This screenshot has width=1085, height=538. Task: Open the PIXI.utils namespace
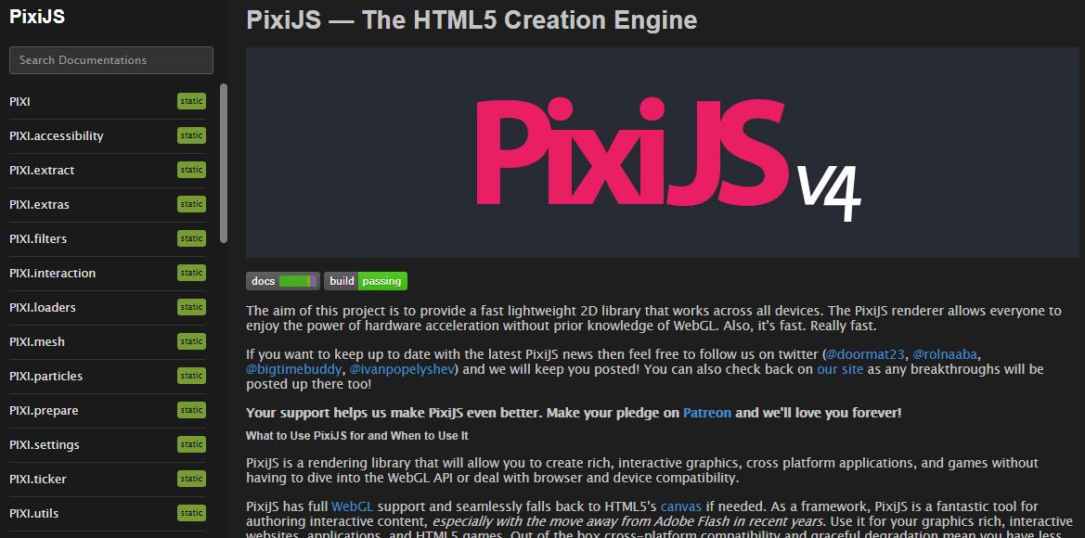(34, 513)
